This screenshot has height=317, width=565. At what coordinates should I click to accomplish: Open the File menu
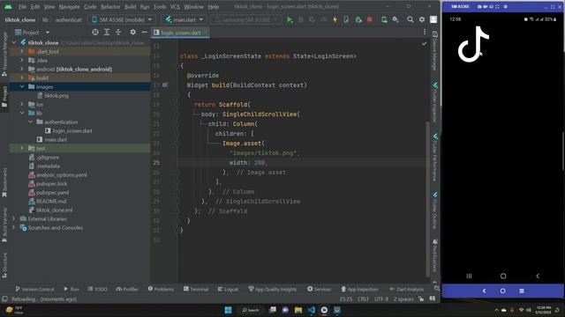(x=22, y=7)
